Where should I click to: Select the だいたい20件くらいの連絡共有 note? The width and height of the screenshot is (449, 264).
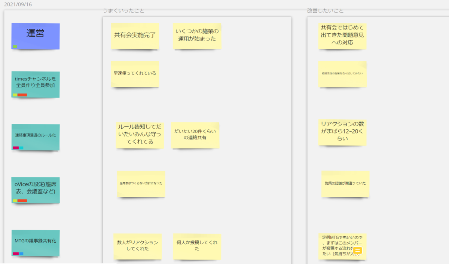coord(195,135)
